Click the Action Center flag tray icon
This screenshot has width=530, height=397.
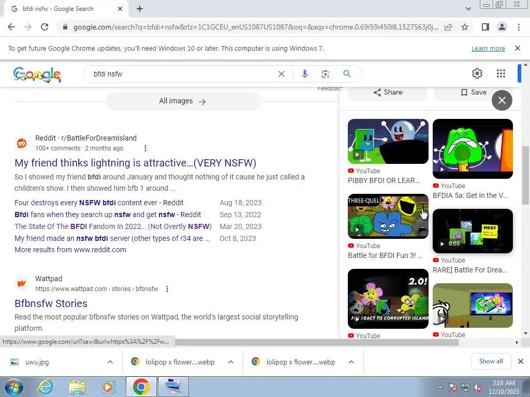(x=452, y=388)
